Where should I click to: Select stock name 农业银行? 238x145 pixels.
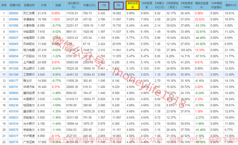[x=29, y=69]
